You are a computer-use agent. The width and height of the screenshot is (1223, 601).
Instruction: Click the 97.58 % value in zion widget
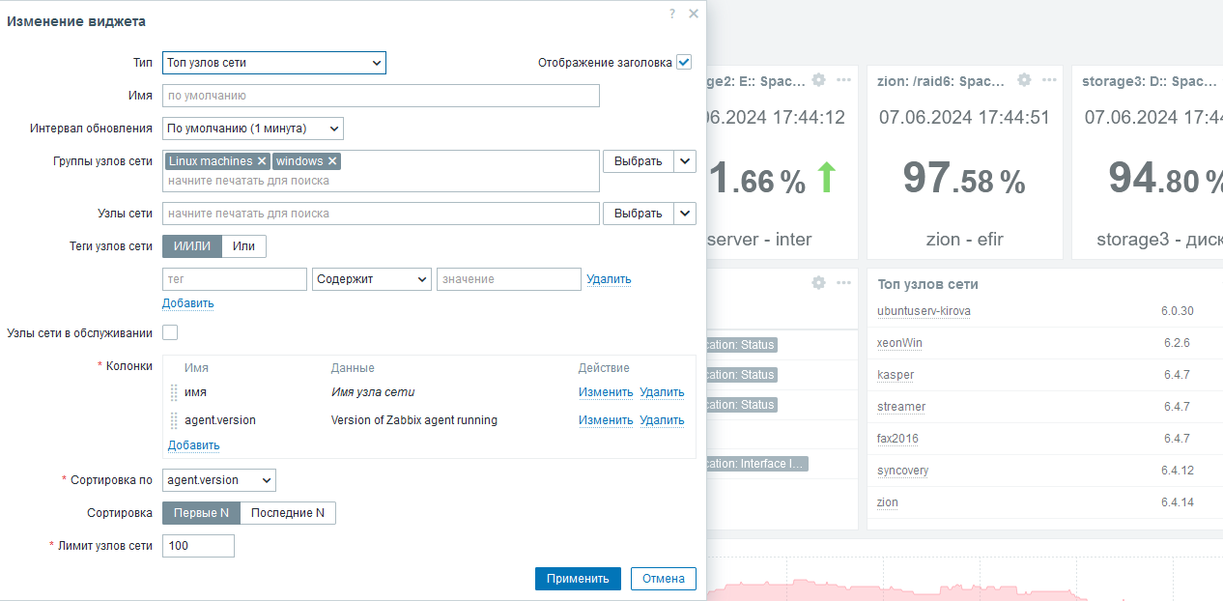click(x=964, y=179)
